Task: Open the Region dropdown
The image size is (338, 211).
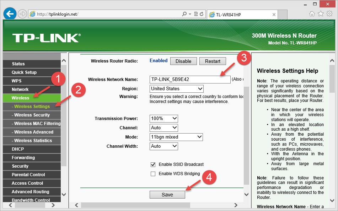Action: pyautogui.click(x=176, y=88)
